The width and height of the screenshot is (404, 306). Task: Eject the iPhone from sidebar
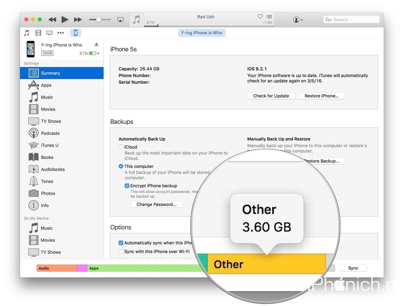97,44
